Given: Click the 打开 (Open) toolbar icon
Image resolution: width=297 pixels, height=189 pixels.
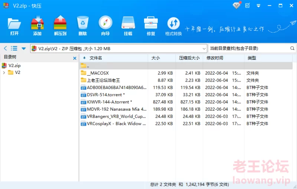Looking at the screenshot, I should (x=14, y=26).
